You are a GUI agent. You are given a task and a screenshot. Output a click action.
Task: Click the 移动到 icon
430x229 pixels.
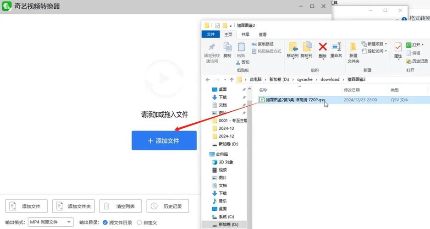coord(292,47)
